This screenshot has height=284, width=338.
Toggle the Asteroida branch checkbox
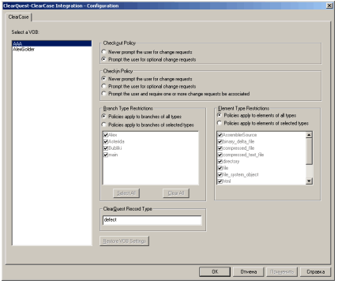click(x=106, y=141)
